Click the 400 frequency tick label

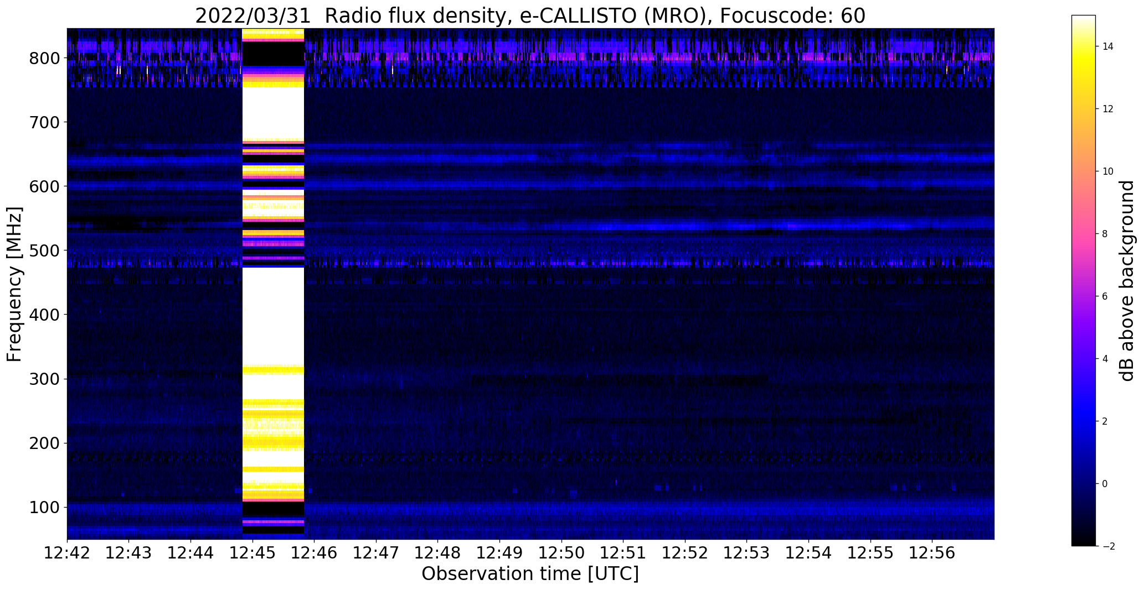point(44,315)
